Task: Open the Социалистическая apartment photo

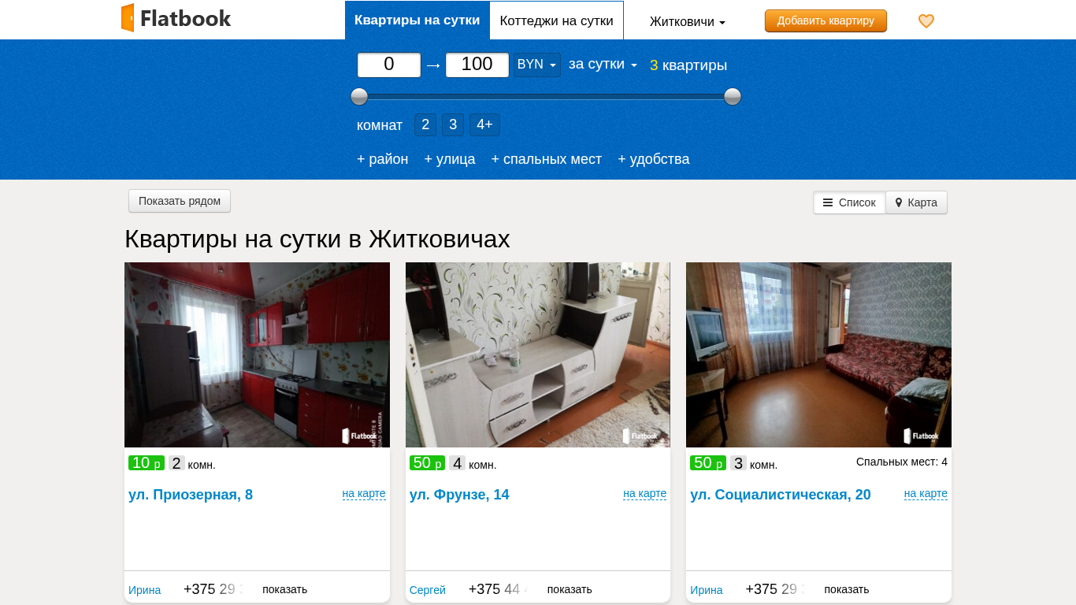Action: pos(818,354)
